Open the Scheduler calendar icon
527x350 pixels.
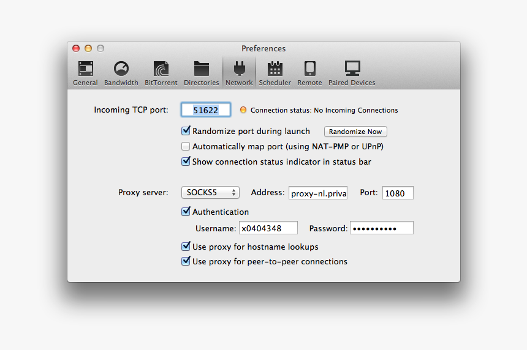tap(275, 73)
